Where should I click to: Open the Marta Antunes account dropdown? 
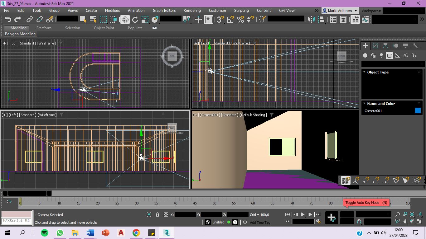tap(340, 11)
